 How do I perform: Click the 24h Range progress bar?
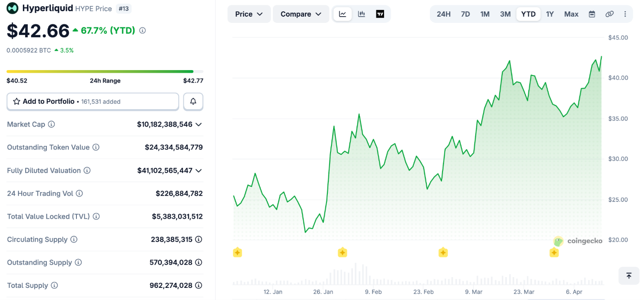pos(104,71)
